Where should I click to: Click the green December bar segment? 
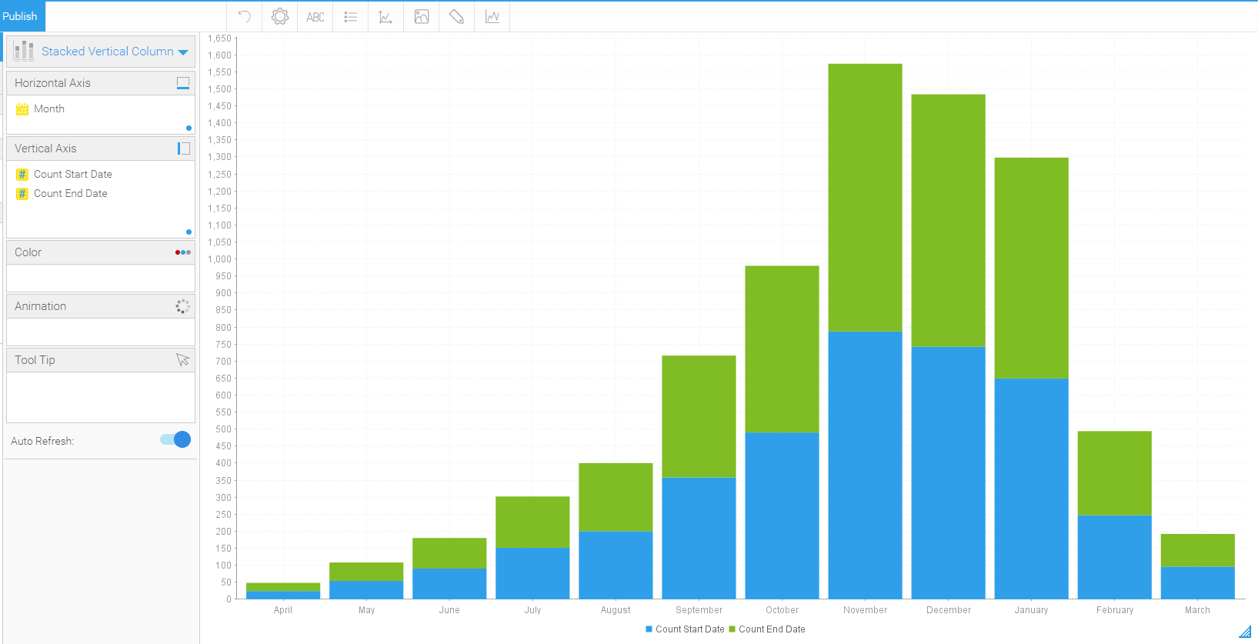[x=948, y=221]
